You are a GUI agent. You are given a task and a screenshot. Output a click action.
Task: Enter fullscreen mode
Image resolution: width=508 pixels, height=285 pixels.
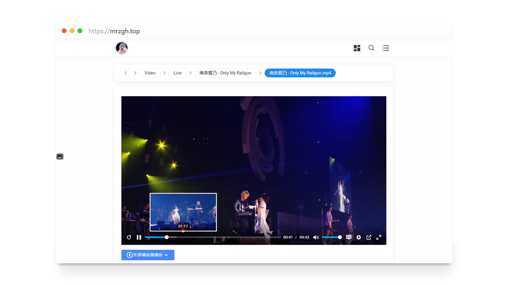379,237
